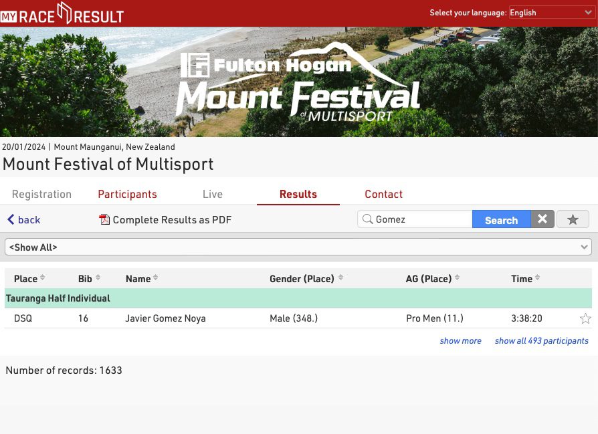Screen dimensions: 598x434
Task: Click the show more link
Action: point(460,340)
